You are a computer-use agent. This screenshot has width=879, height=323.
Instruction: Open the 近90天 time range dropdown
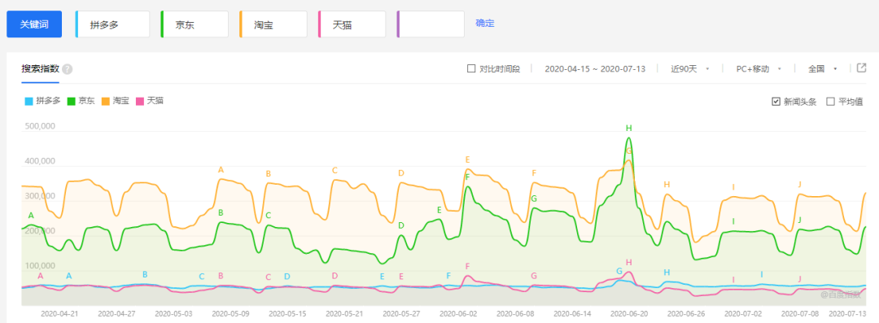691,68
